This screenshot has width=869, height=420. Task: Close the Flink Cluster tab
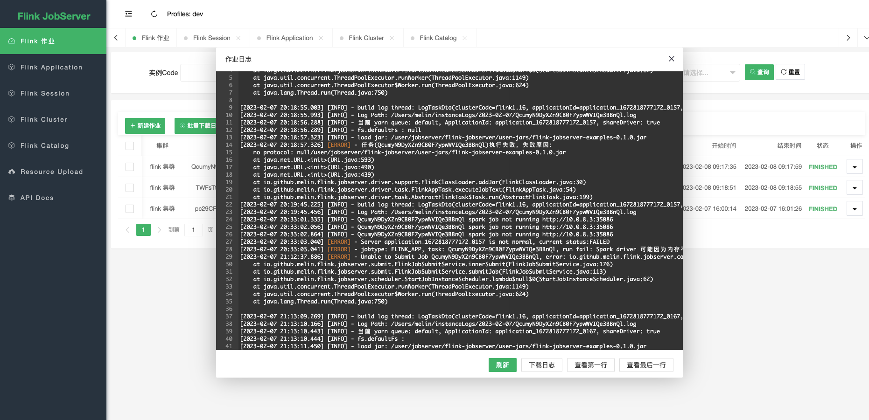(392, 38)
